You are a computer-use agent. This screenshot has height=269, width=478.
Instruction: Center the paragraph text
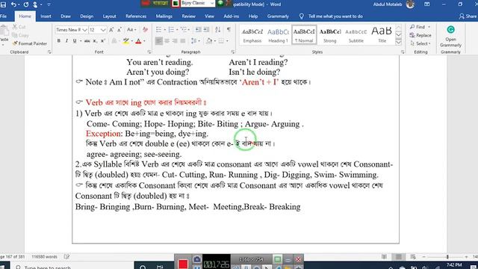[167, 41]
